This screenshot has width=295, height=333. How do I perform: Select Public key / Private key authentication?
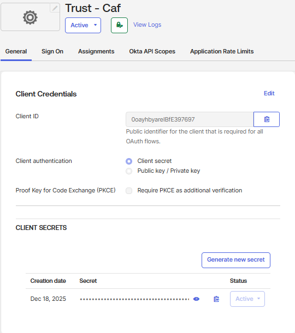[x=129, y=171]
